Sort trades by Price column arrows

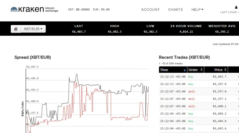point(225,70)
